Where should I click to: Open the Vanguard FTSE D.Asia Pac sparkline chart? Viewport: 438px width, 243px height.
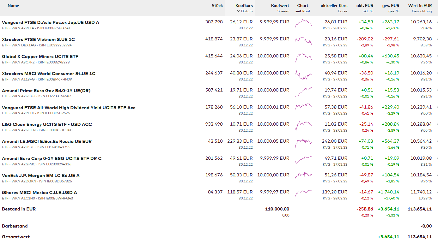coord(303,23)
